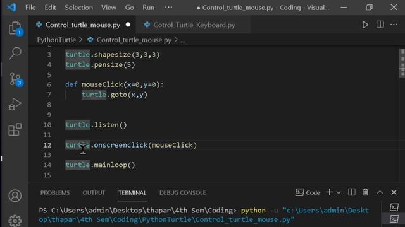Select first terminal instance in side list

pos(394,207)
